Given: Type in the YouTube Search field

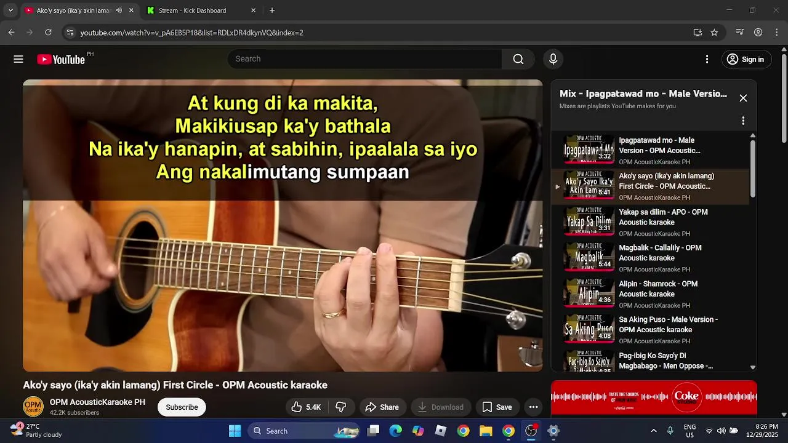Looking at the screenshot, I should click(364, 59).
